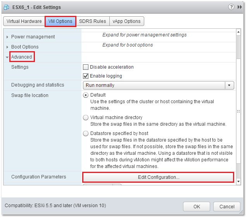Click the Edit Configuration button
The width and height of the screenshot is (247, 218).
[158, 177]
